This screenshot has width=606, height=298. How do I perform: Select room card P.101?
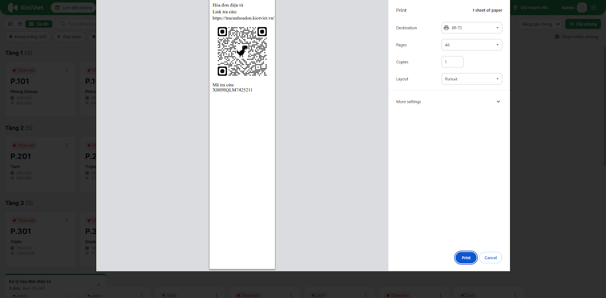pyautogui.click(x=41, y=89)
